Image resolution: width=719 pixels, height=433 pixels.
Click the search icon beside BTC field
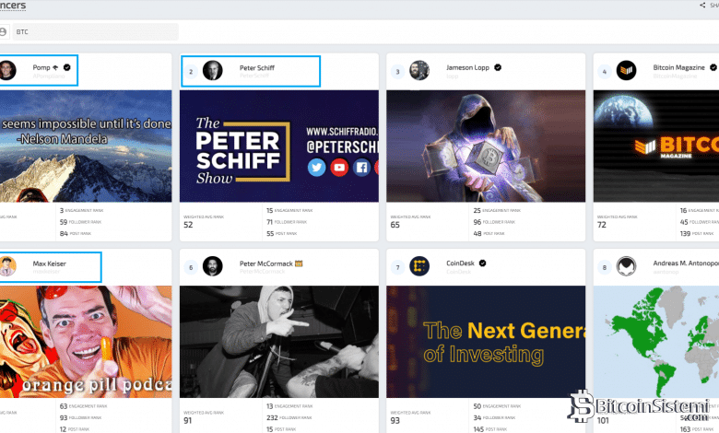pos(3,31)
